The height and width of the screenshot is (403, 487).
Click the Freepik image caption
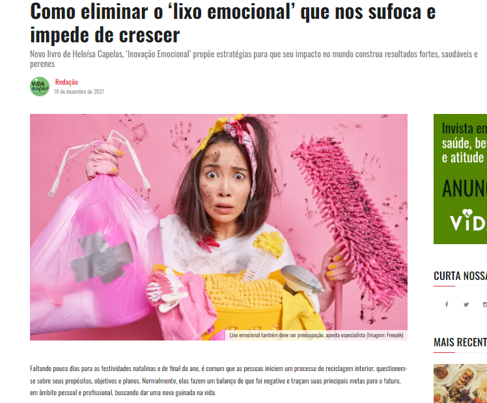tap(316, 335)
